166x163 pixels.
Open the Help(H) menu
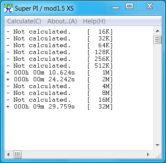pyautogui.click(x=94, y=21)
